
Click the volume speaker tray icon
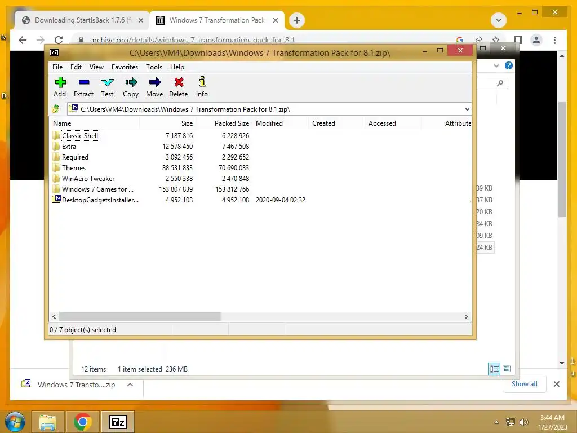pos(523,422)
